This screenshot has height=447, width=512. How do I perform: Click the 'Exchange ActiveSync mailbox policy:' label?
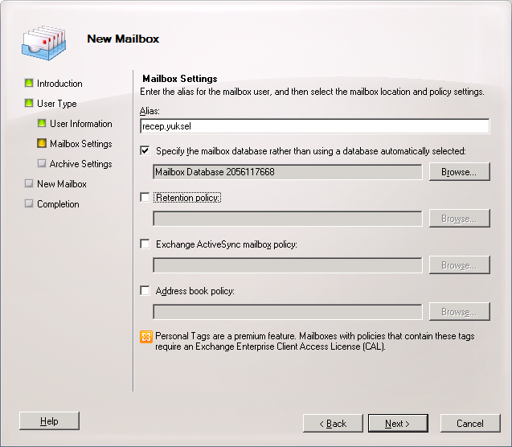coord(227,244)
